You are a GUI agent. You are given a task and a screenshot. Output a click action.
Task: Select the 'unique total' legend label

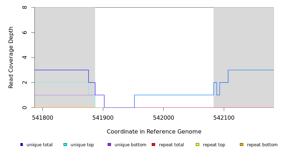click(x=39, y=145)
